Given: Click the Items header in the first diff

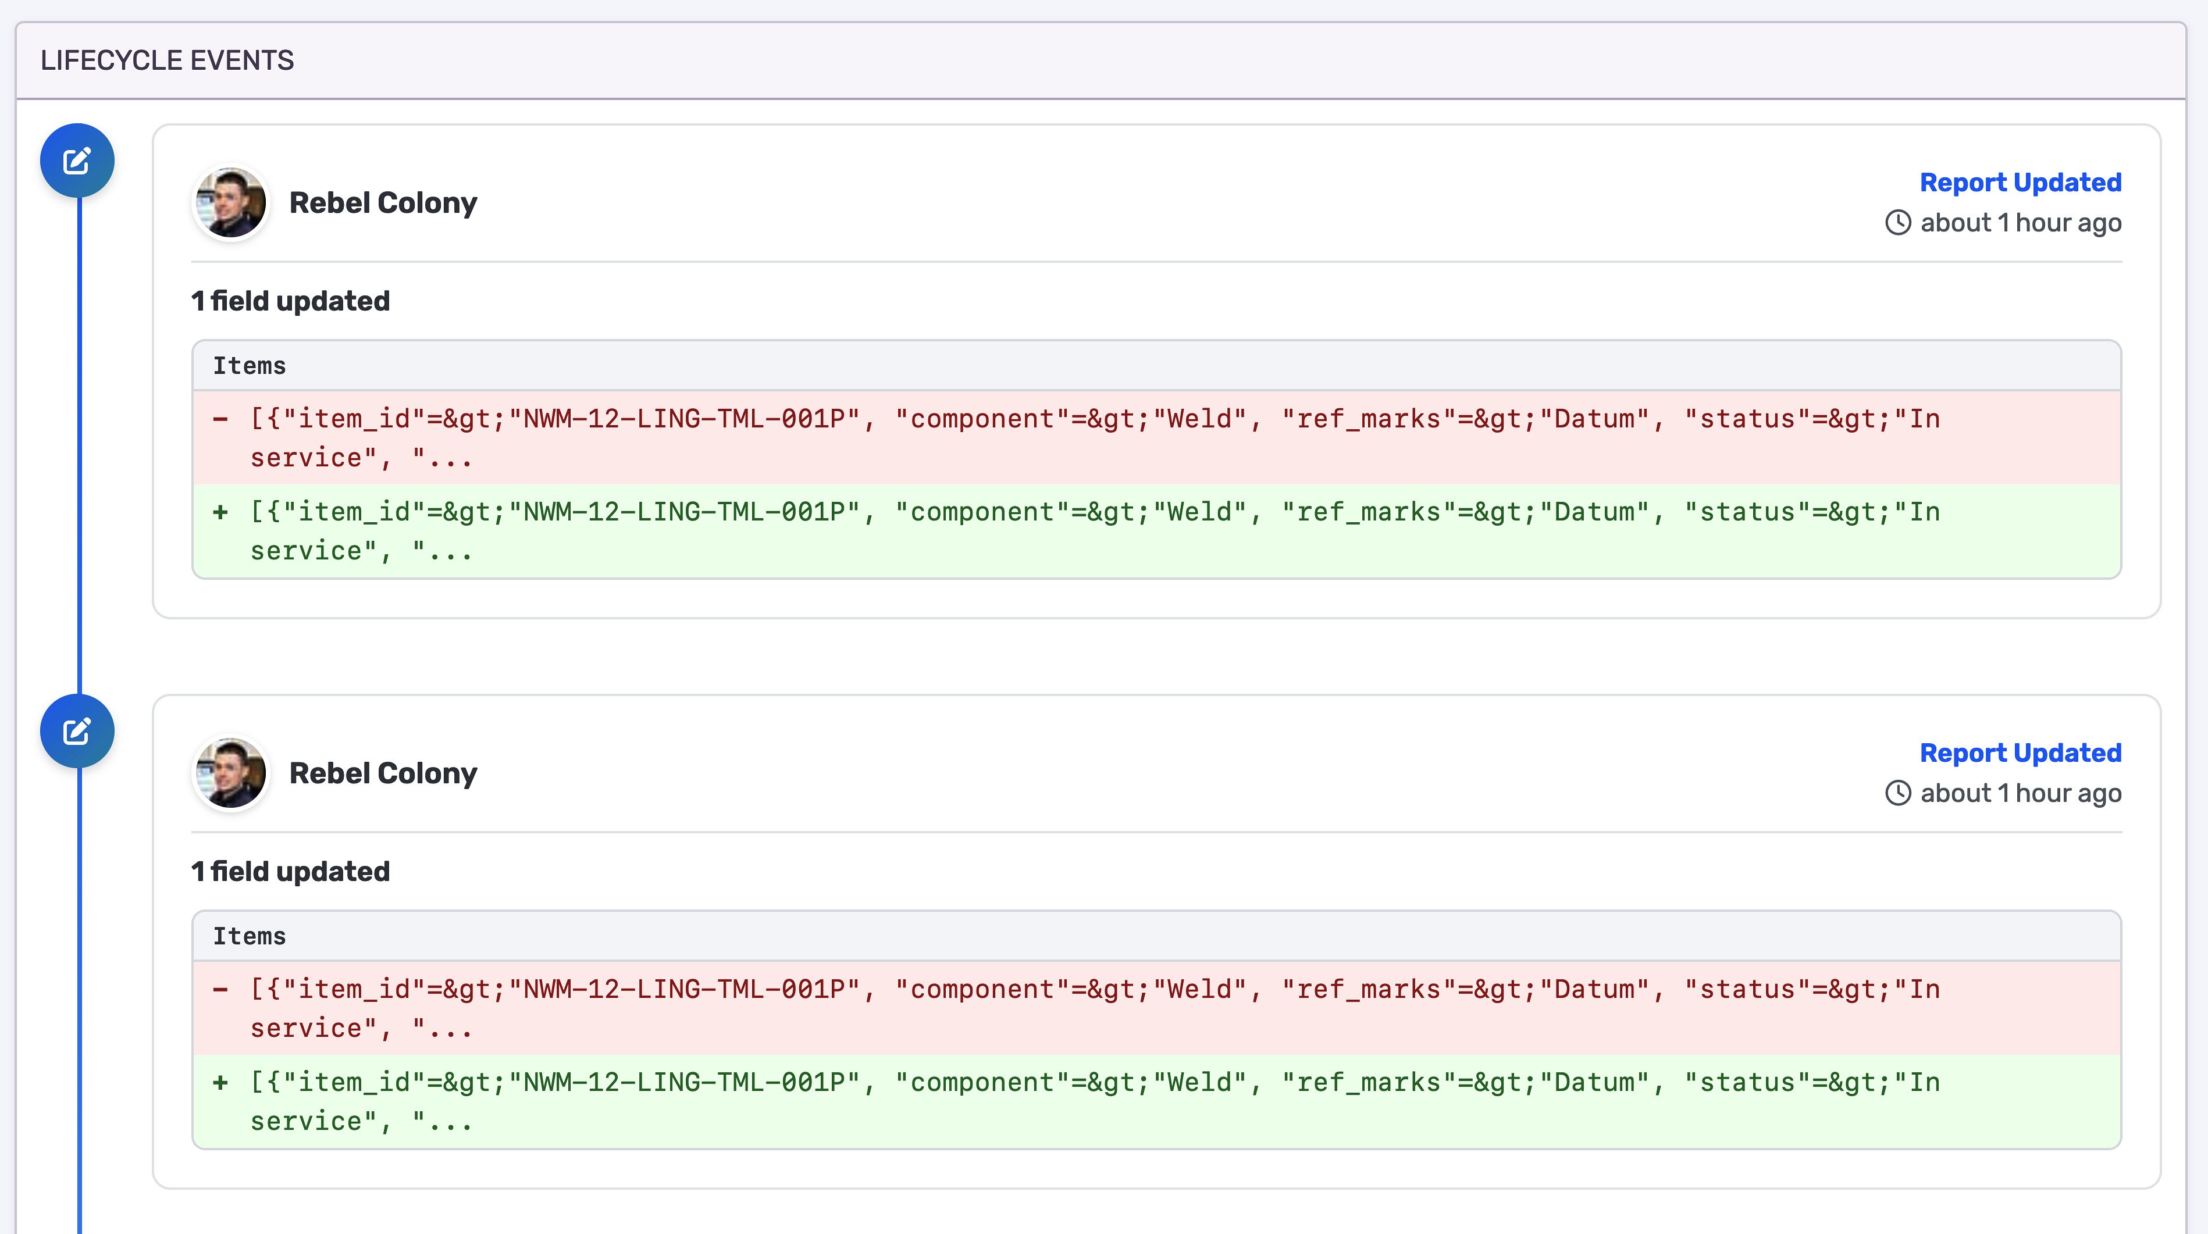Looking at the screenshot, I should pos(250,366).
